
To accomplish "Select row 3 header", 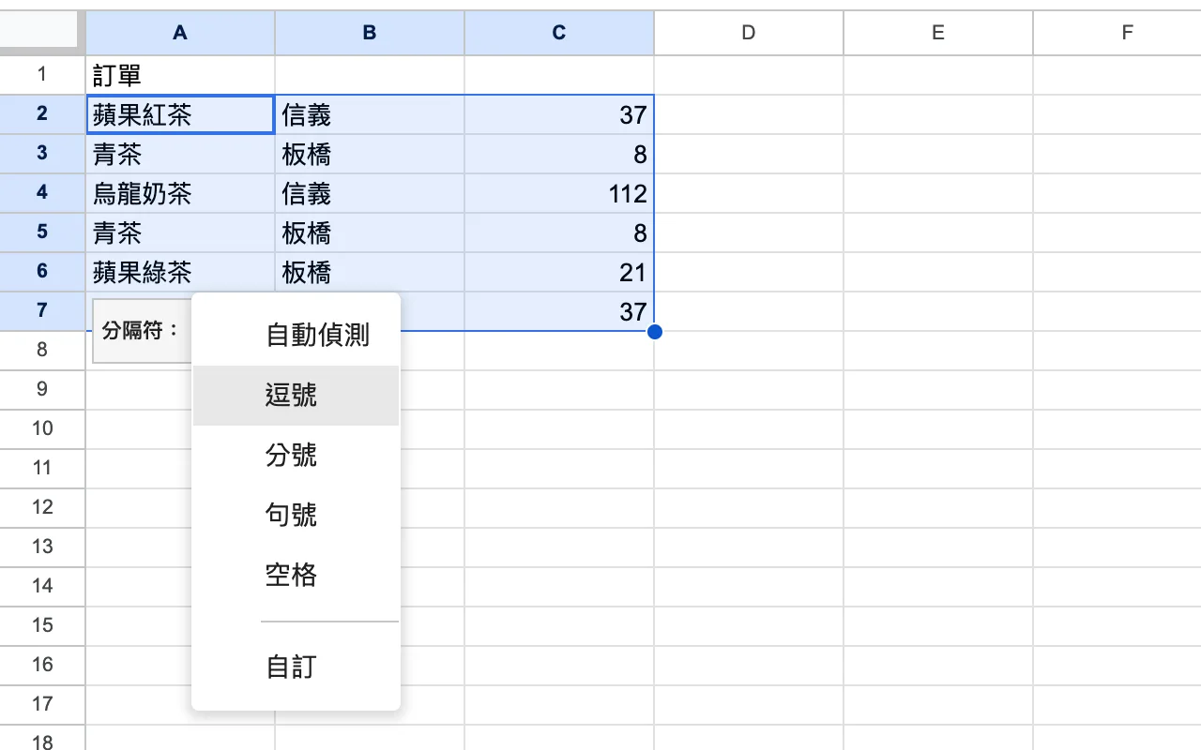I will click(42, 154).
